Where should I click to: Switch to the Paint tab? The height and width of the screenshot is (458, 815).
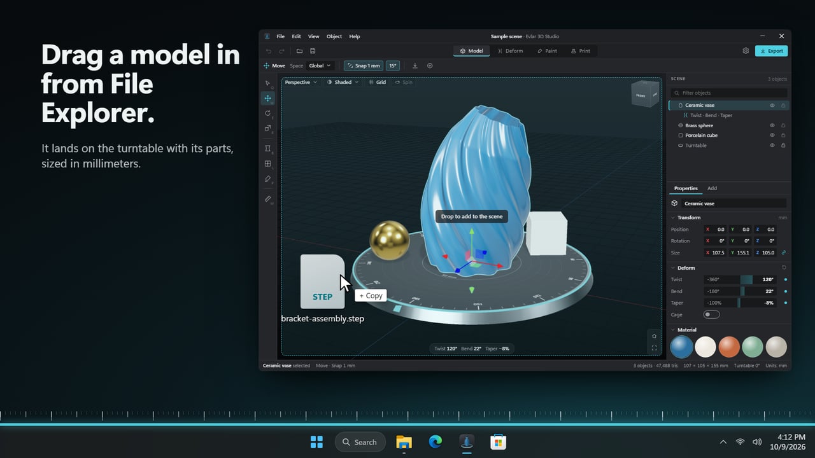click(548, 51)
